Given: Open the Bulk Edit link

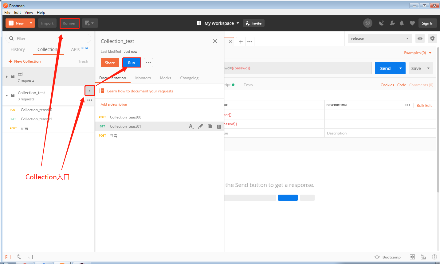Looking at the screenshot, I should [424, 105].
